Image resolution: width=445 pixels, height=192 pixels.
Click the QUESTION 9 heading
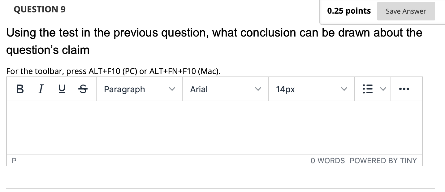(x=40, y=10)
